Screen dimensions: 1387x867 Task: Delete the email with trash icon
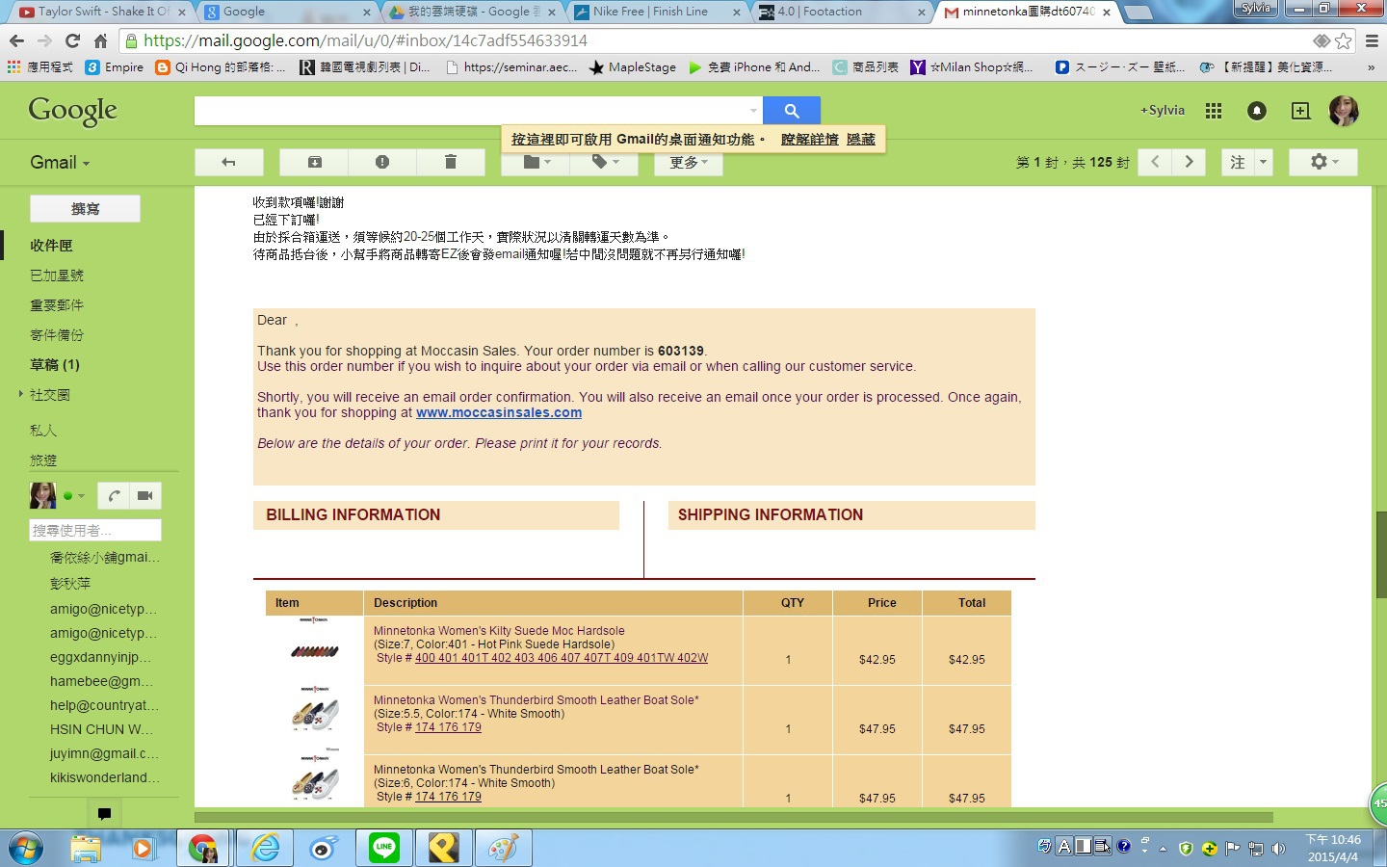(x=450, y=162)
